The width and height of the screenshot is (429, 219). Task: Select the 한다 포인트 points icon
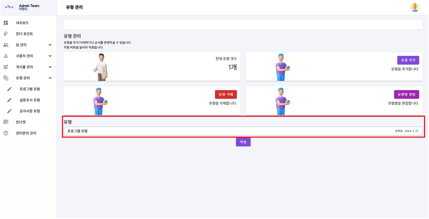6,34
